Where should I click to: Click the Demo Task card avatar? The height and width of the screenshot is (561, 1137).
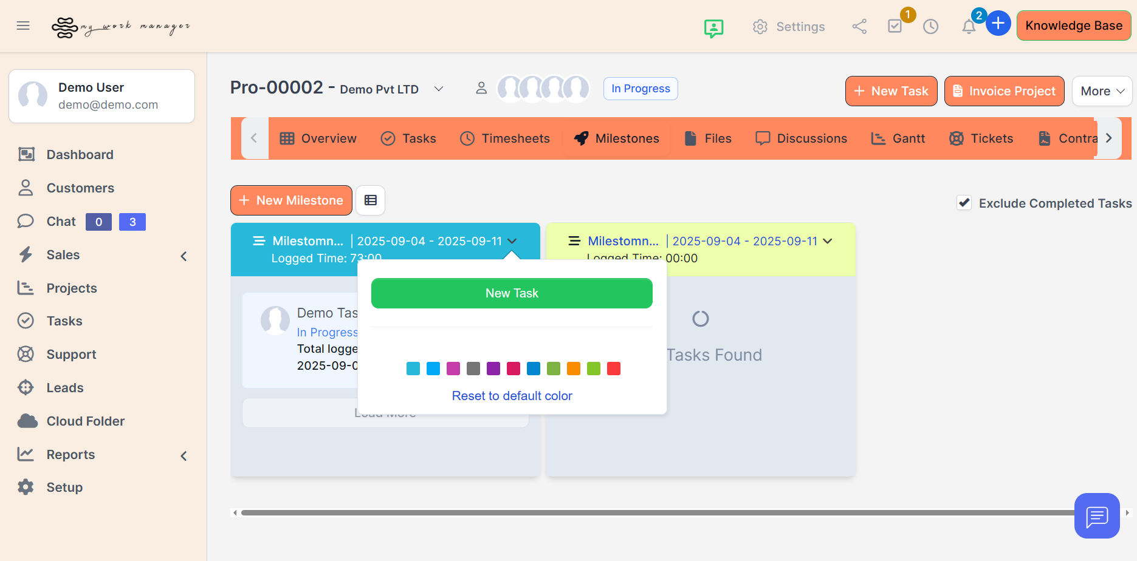[275, 321]
